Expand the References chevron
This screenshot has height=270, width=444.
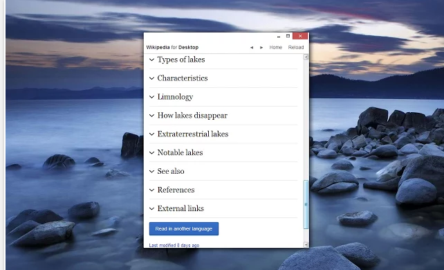(151, 190)
